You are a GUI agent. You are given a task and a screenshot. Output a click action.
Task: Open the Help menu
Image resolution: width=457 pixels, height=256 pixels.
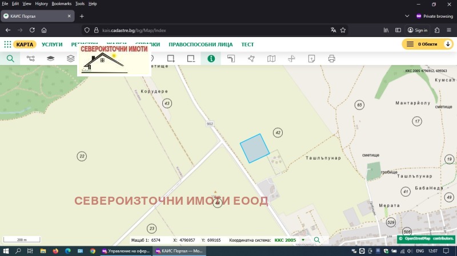point(93,4)
